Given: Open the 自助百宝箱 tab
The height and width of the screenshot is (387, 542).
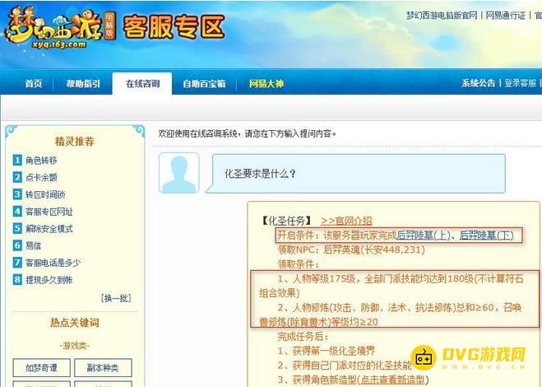Looking at the screenshot, I should tap(204, 83).
